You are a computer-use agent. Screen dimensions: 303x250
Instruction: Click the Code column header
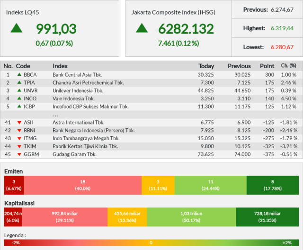coord(23,66)
